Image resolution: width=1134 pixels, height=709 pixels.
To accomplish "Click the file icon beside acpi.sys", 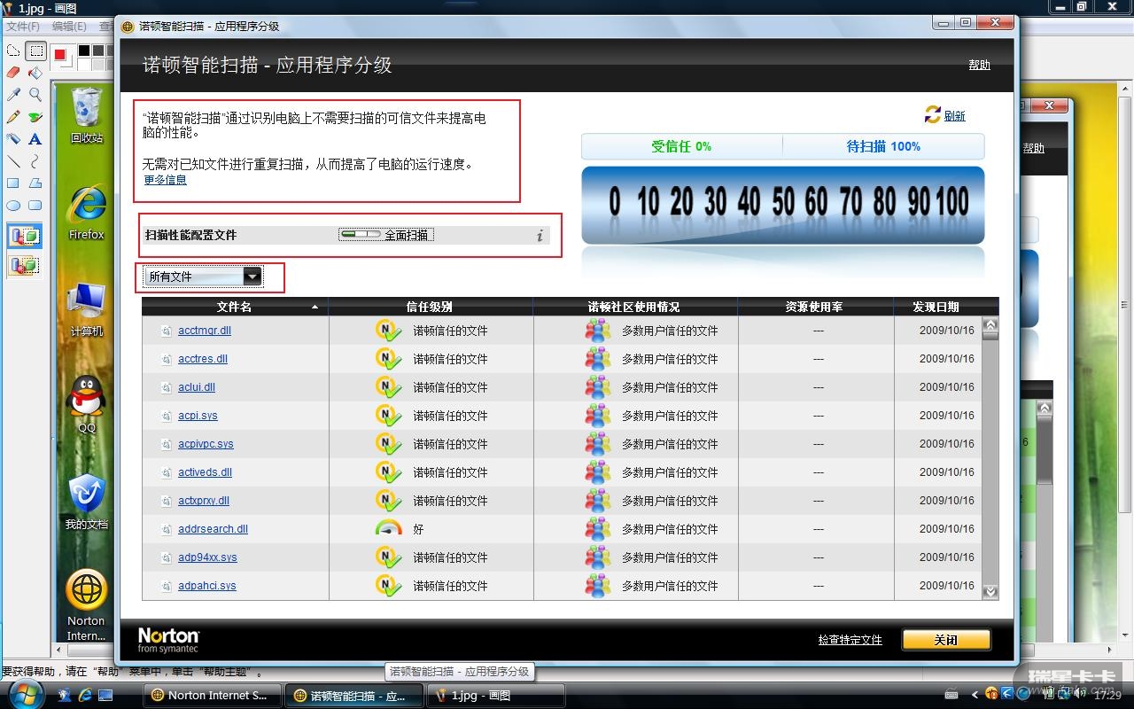I will point(166,416).
